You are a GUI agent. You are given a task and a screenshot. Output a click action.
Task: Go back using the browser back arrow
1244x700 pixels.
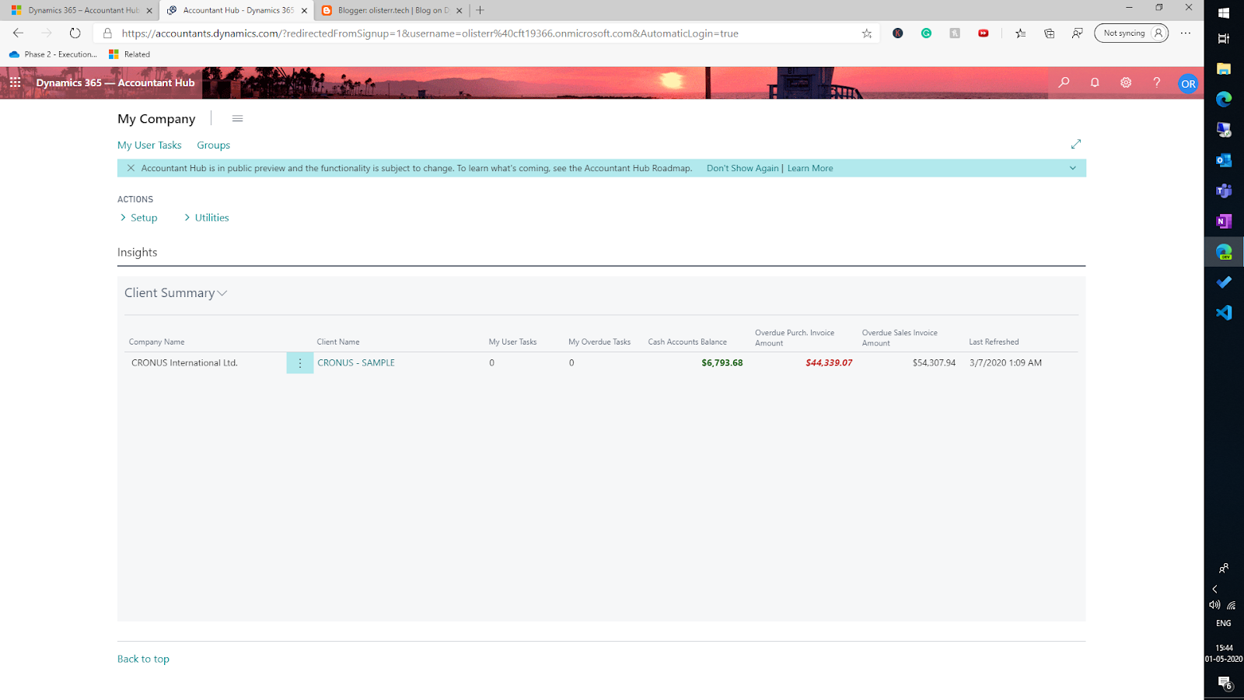(18, 33)
